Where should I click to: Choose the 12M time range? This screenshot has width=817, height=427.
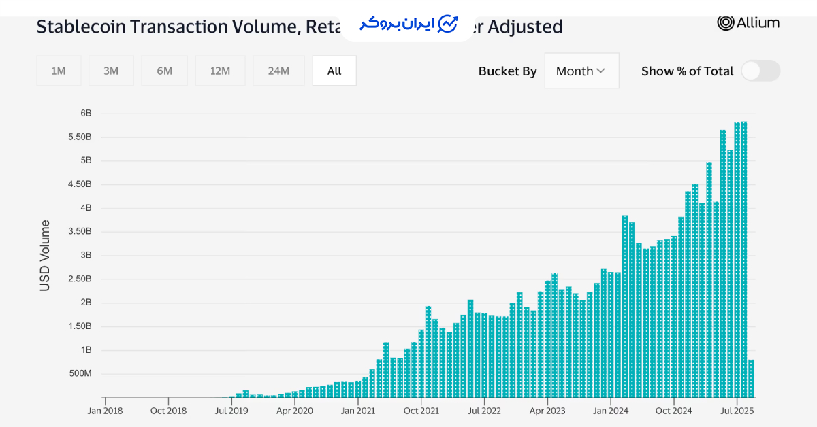coord(220,71)
